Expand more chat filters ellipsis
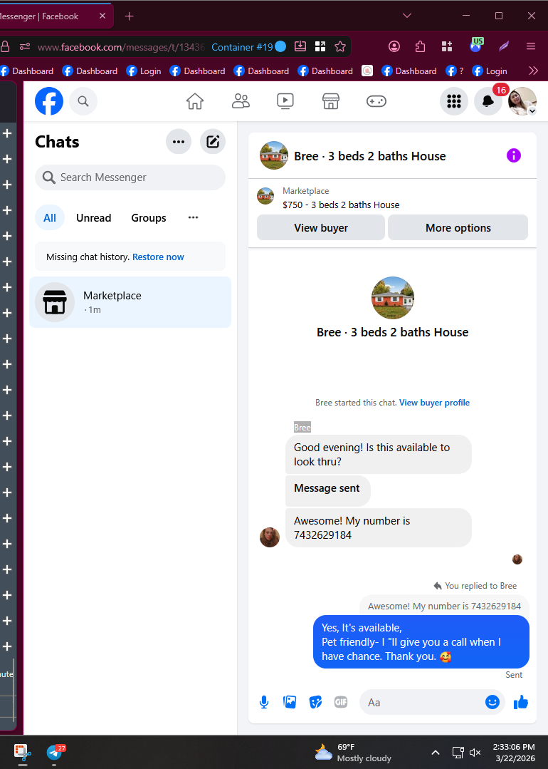Viewport: 548px width, 769px height. coord(194,217)
